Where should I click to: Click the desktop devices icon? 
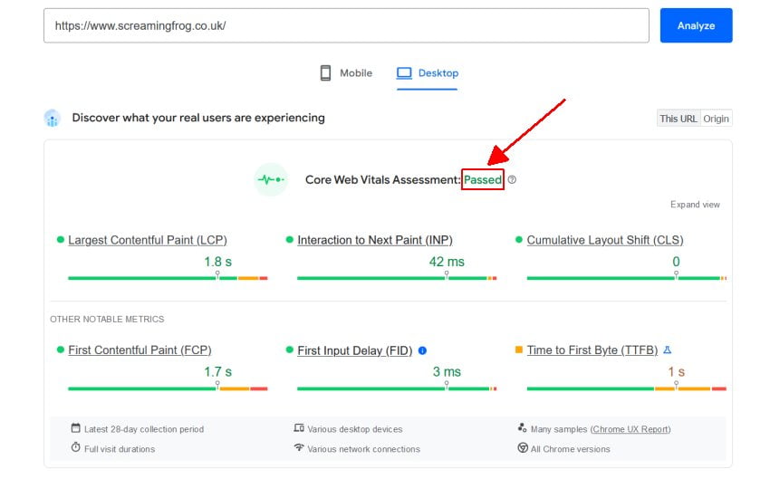click(299, 428)
